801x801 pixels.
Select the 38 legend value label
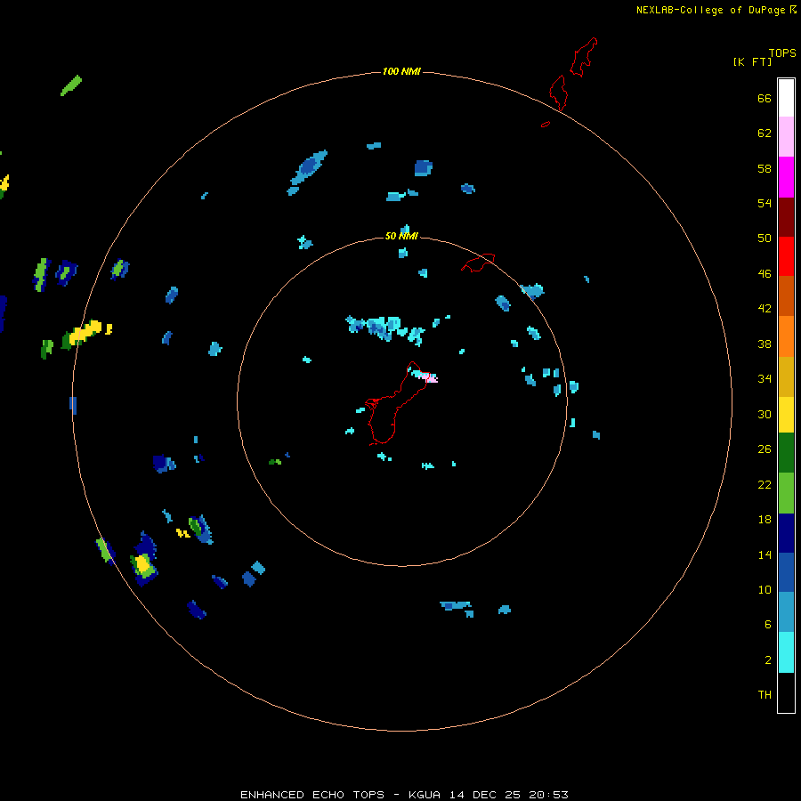coord(765,344)
